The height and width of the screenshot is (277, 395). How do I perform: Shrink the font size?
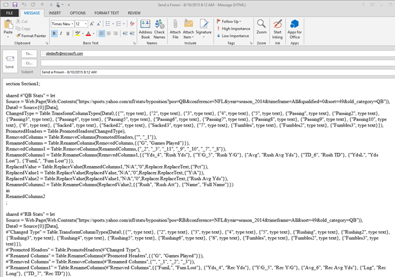99,24
